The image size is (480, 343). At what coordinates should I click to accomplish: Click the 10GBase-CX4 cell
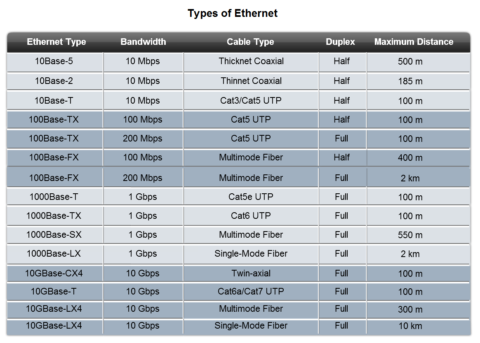55,273
